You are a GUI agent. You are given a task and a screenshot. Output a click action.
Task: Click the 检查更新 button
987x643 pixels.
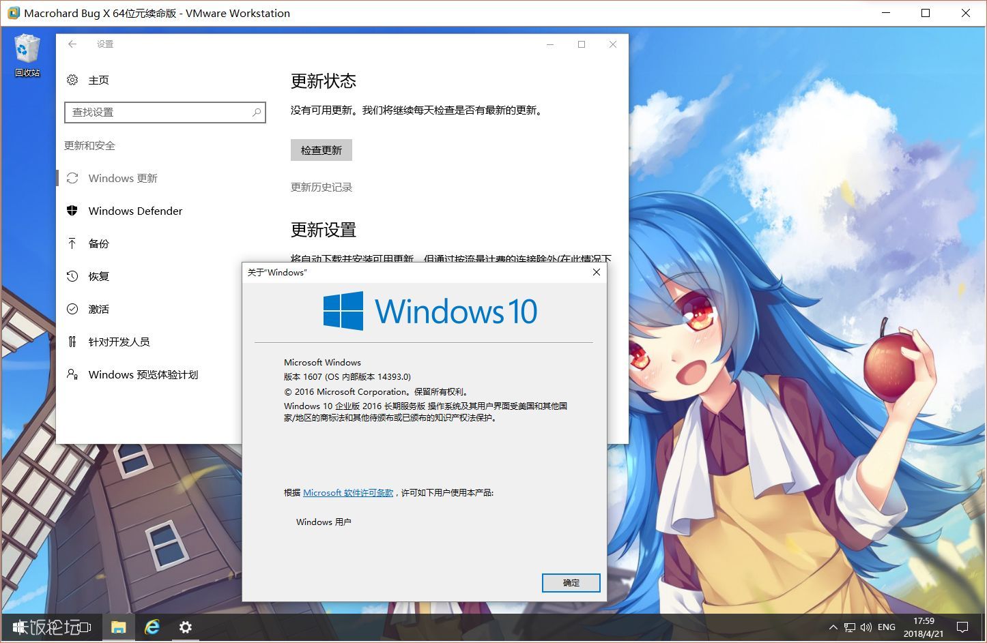[321, 150]
